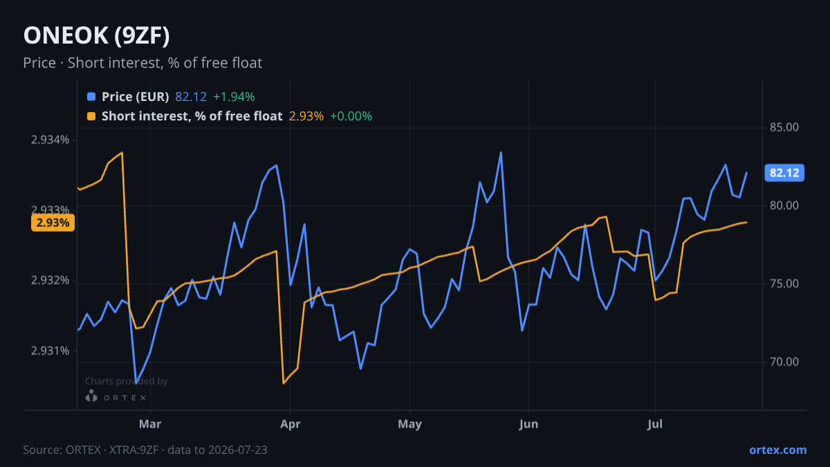Open the ortex.com link
Viewport: 830px width, 467px height.
[x=777, y=450]
